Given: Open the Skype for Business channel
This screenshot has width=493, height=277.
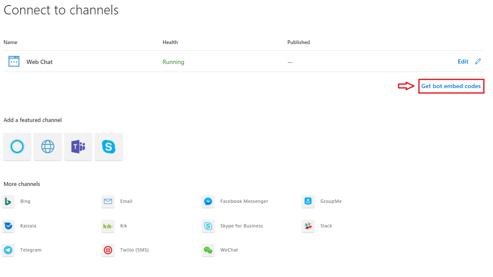Looking at the screenshot, I should click(x=208, y=226).
